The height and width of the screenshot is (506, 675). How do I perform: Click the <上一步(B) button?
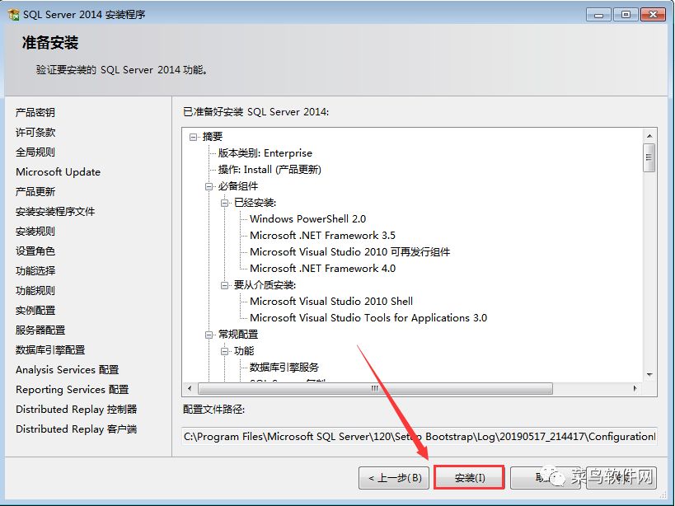click(x=393, y=477)
